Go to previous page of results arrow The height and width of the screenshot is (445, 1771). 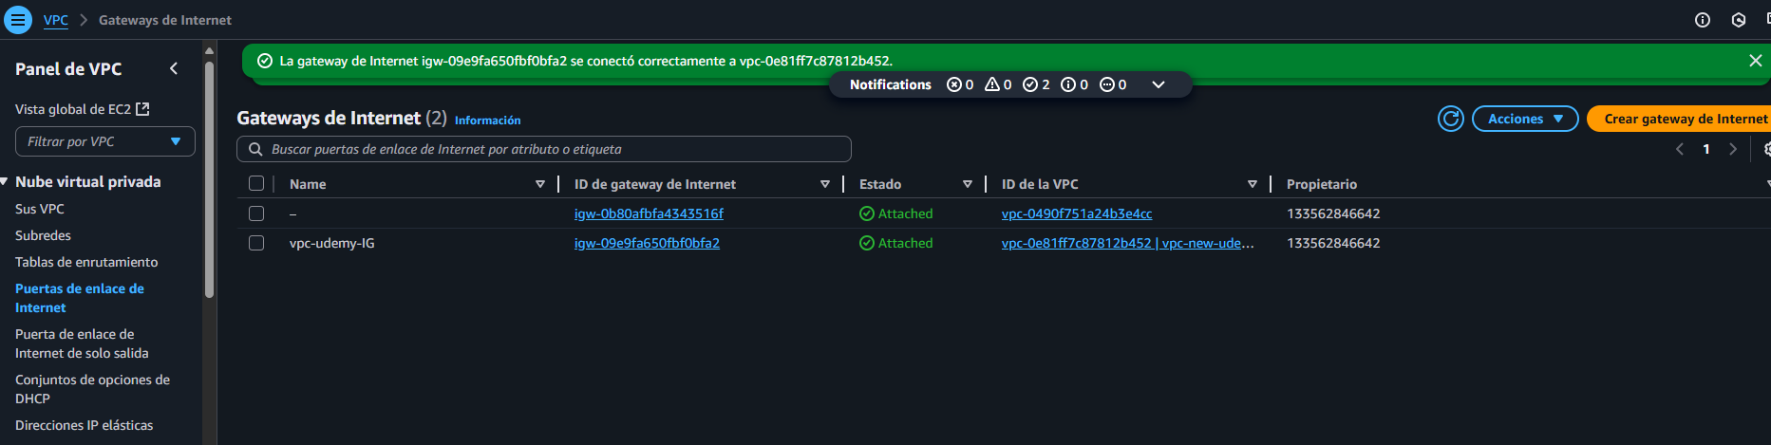pyautogui.click(x=1680, y=149)
